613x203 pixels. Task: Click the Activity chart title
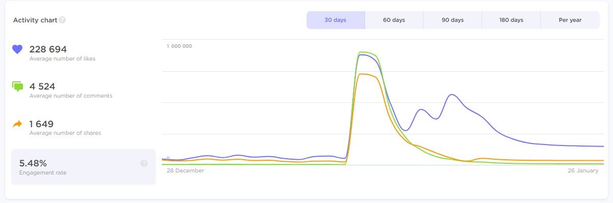tap(35, 20)
